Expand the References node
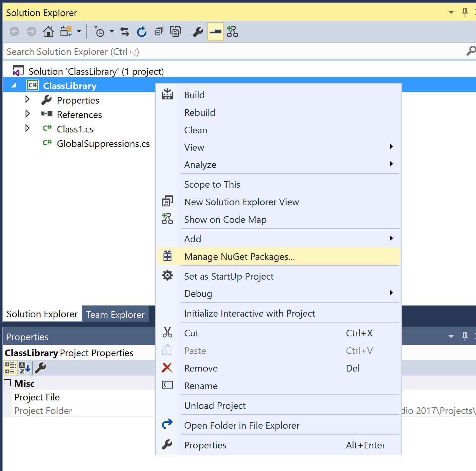The width and height of the screenshot is (476, 471). (x=28, y=114)
